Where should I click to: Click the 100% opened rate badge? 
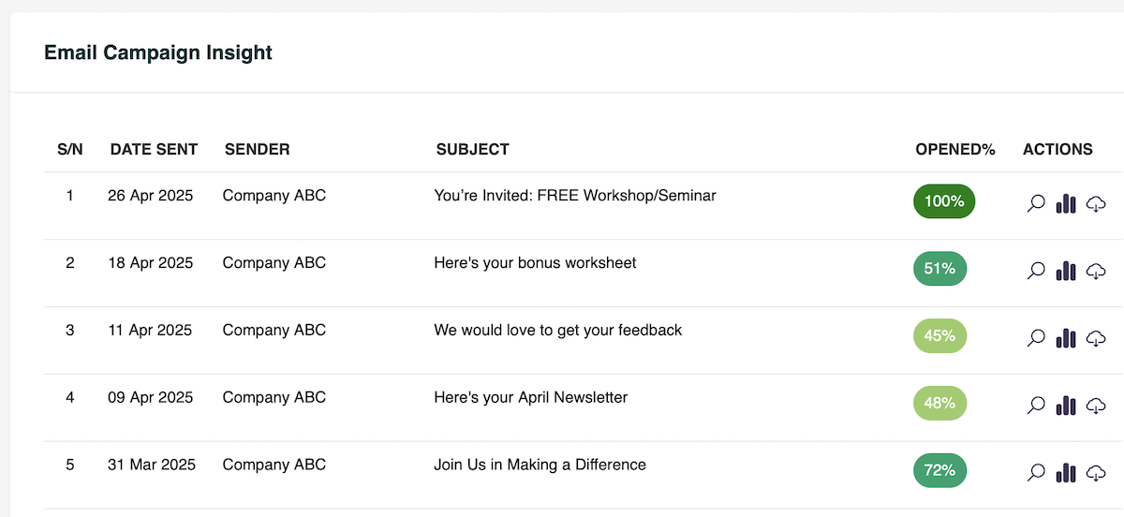944,201
